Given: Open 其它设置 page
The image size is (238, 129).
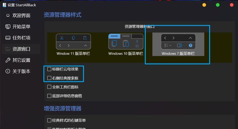Looking at the screenshot, I should coord(21,60).
